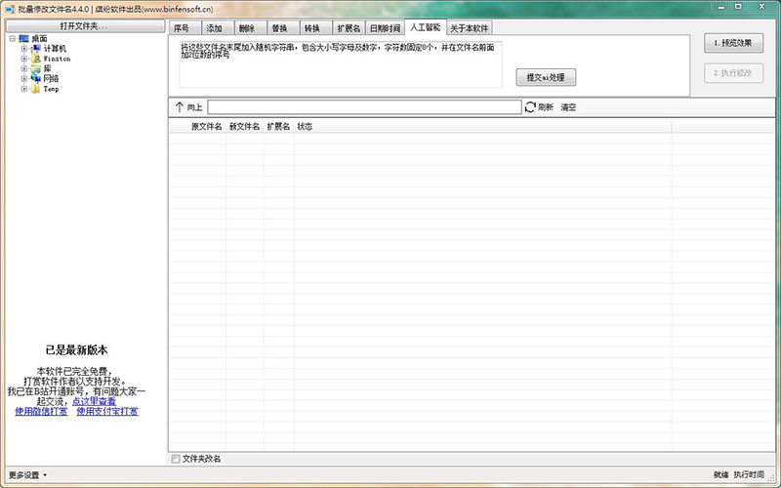The width and height of the screenshot is (781, 488).
Task: Switch to the 转换 tab
Action: pos(315,28)
